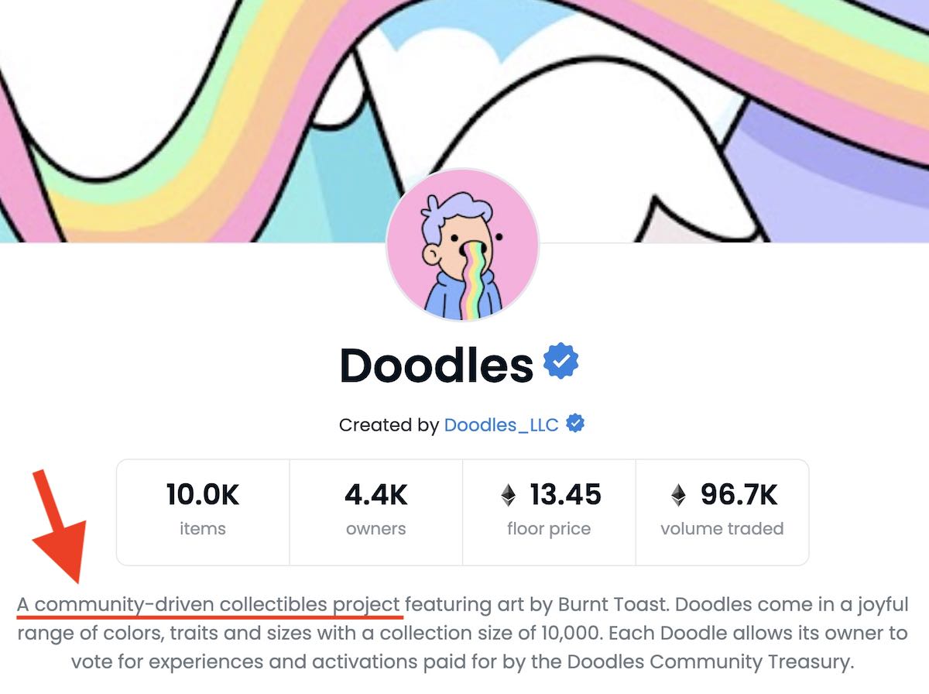Click the 96.7K volume traded stat
The height and width of the screenshot is (694, 929).
pyautogui.click(x=722, y=511)
